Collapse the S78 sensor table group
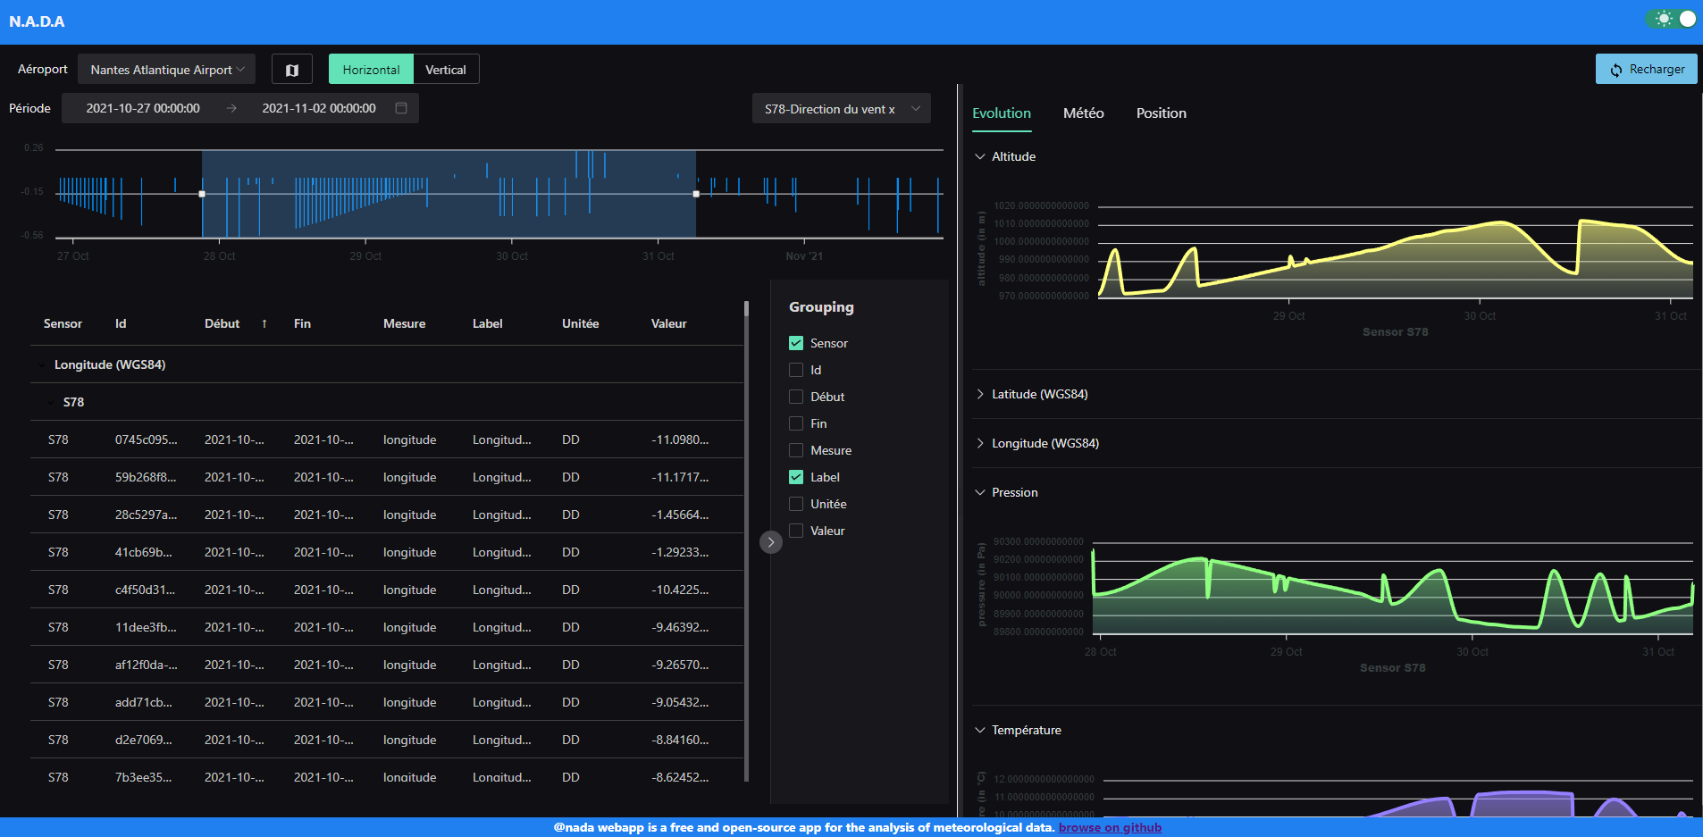Image resolution: width=1703 pixels, height=837 pixels. click(x=51, y=402)
